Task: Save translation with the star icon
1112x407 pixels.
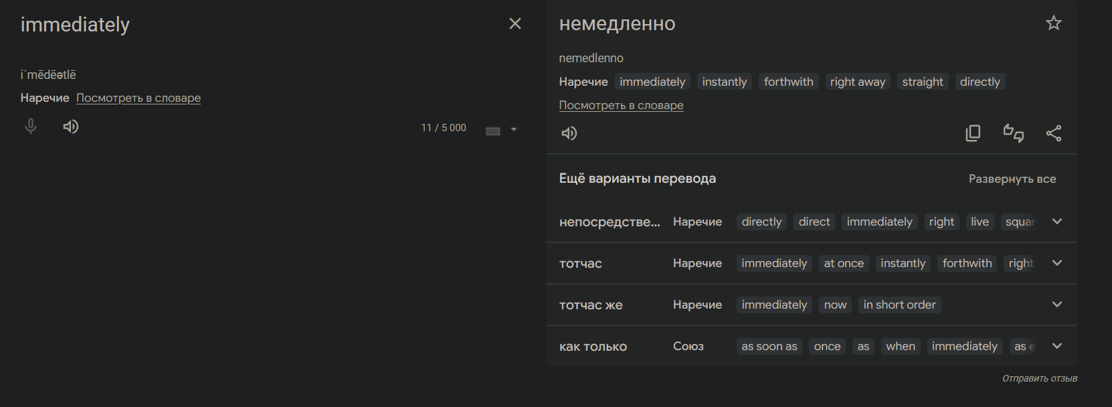Action: click(x=1054, y=23)
